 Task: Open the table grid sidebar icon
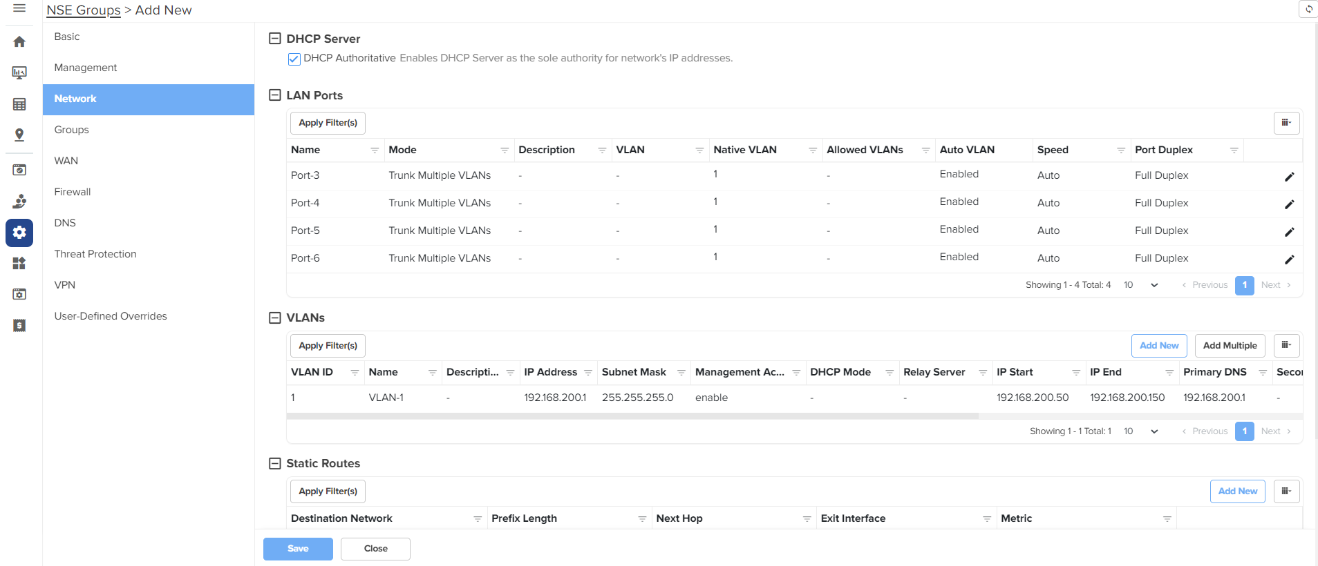tap(19, 104)
